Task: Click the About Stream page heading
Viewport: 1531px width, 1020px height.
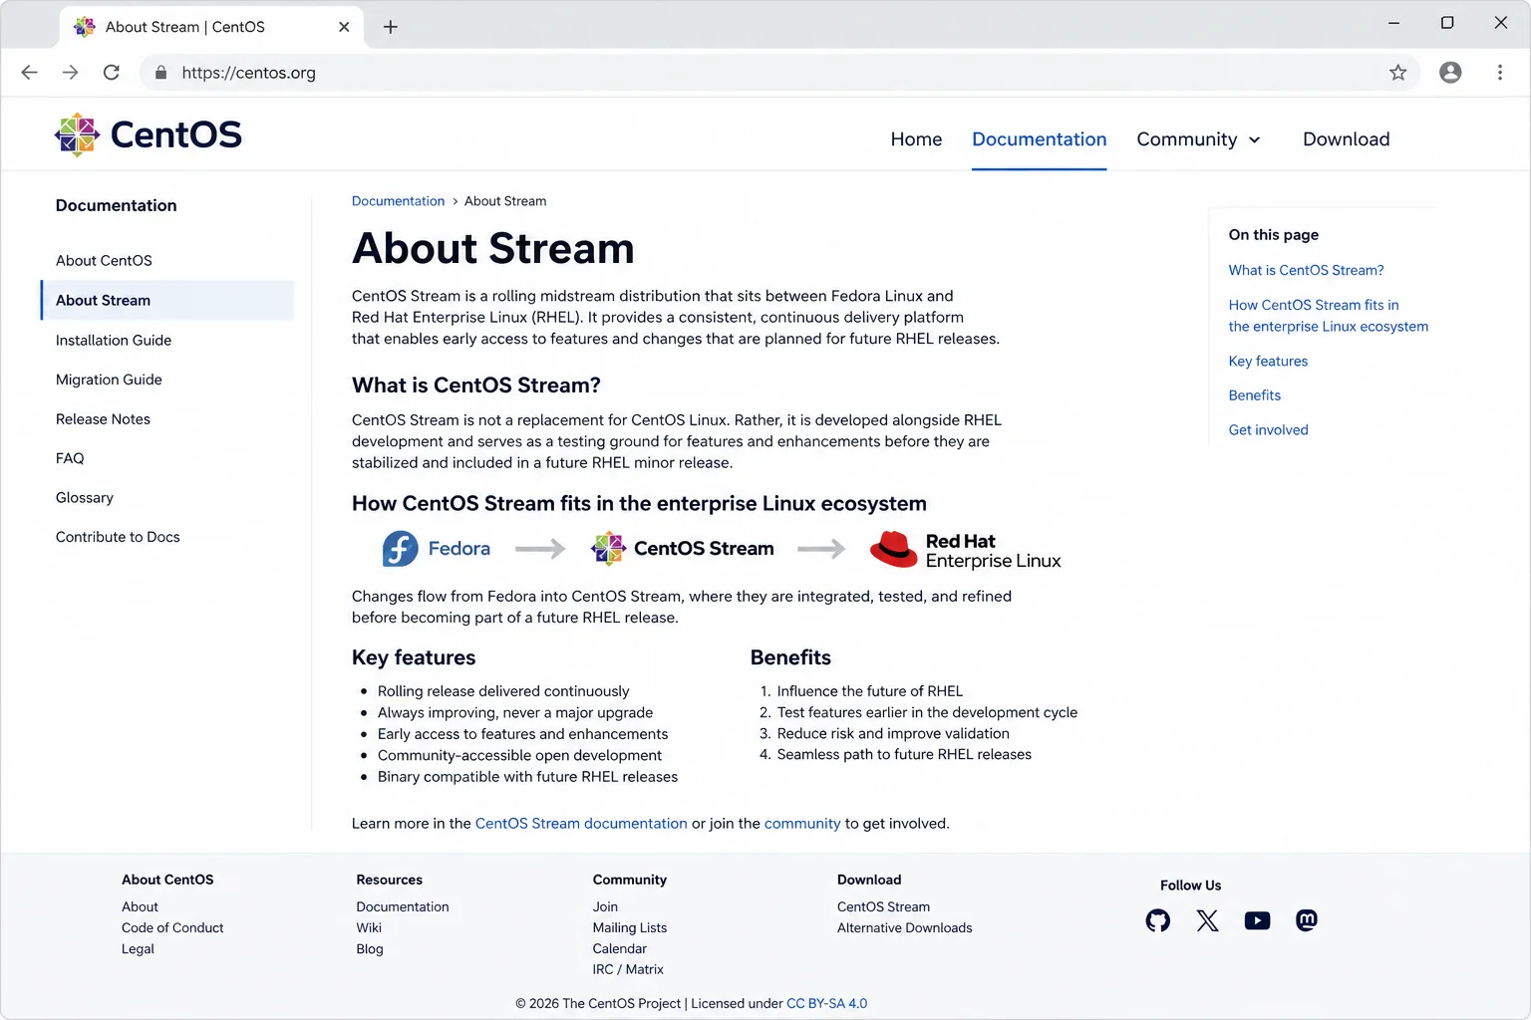Action: point(492,248)
